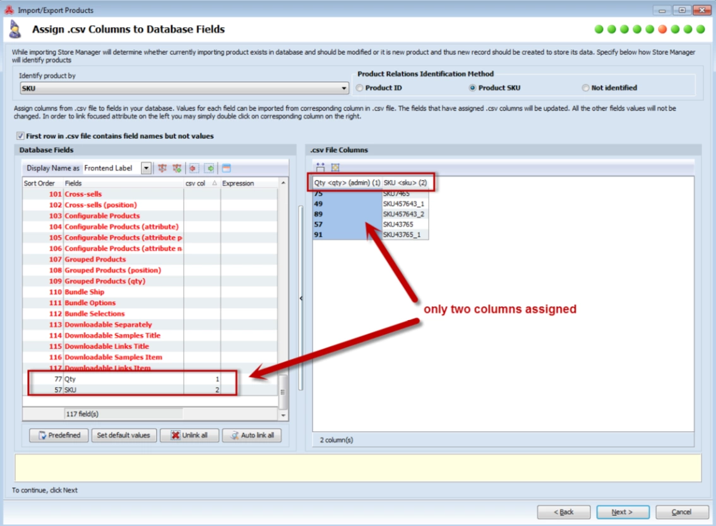This screenshot has width=716, height=526.
Task: Proceed with the Next button
Action: pyautogui.click(x=623, y=512)
